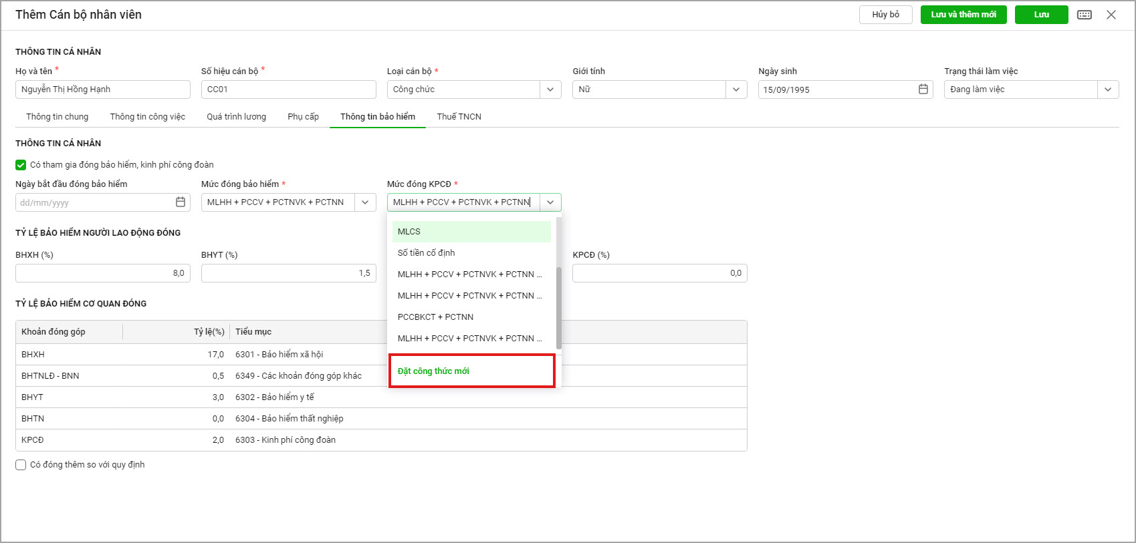Expand the Loại cán bộ dropdown
The width and height of the screenshot is (1136, 543).
coord(550,89)
